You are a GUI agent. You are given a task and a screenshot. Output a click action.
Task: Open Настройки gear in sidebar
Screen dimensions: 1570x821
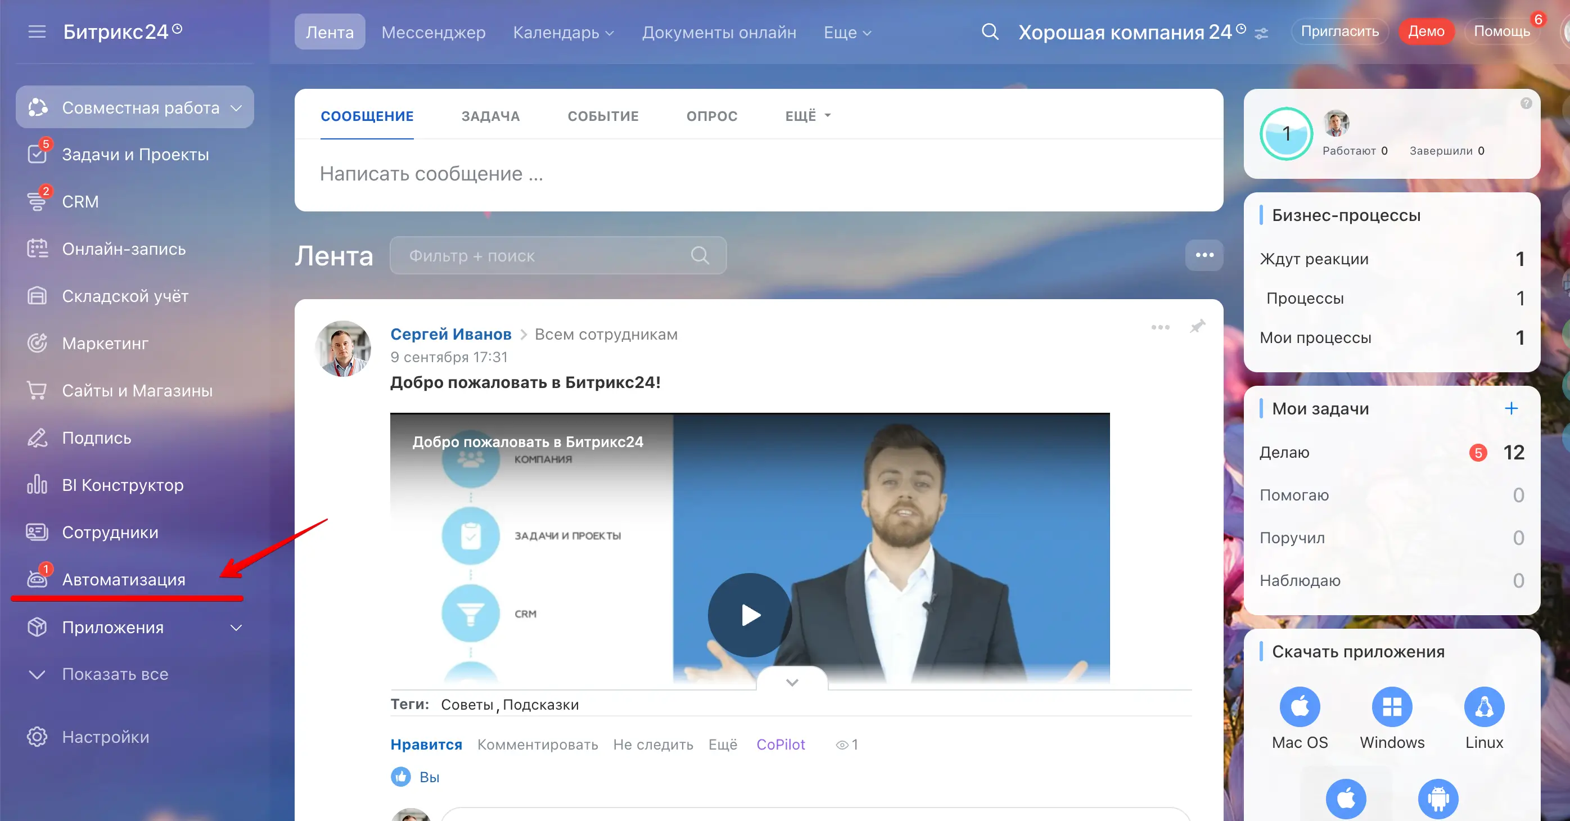click(x=37, y=736)
